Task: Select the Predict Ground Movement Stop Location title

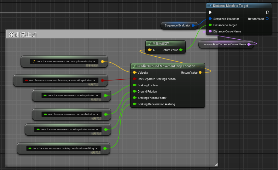Action: [x=166, y=66]
